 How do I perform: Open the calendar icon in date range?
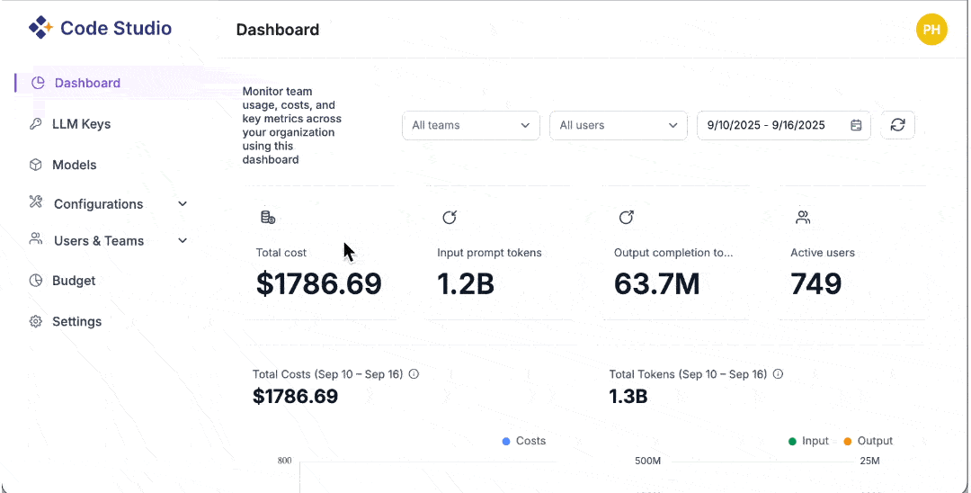856,125
